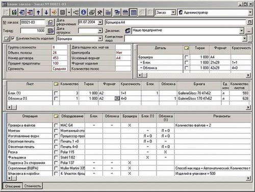Click the save order floppy-disk icon
This screenshot has height=192, width=255.
click(14, 12)
